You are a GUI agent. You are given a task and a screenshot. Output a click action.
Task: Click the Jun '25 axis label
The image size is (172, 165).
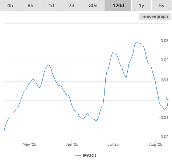tap(72, 144)
